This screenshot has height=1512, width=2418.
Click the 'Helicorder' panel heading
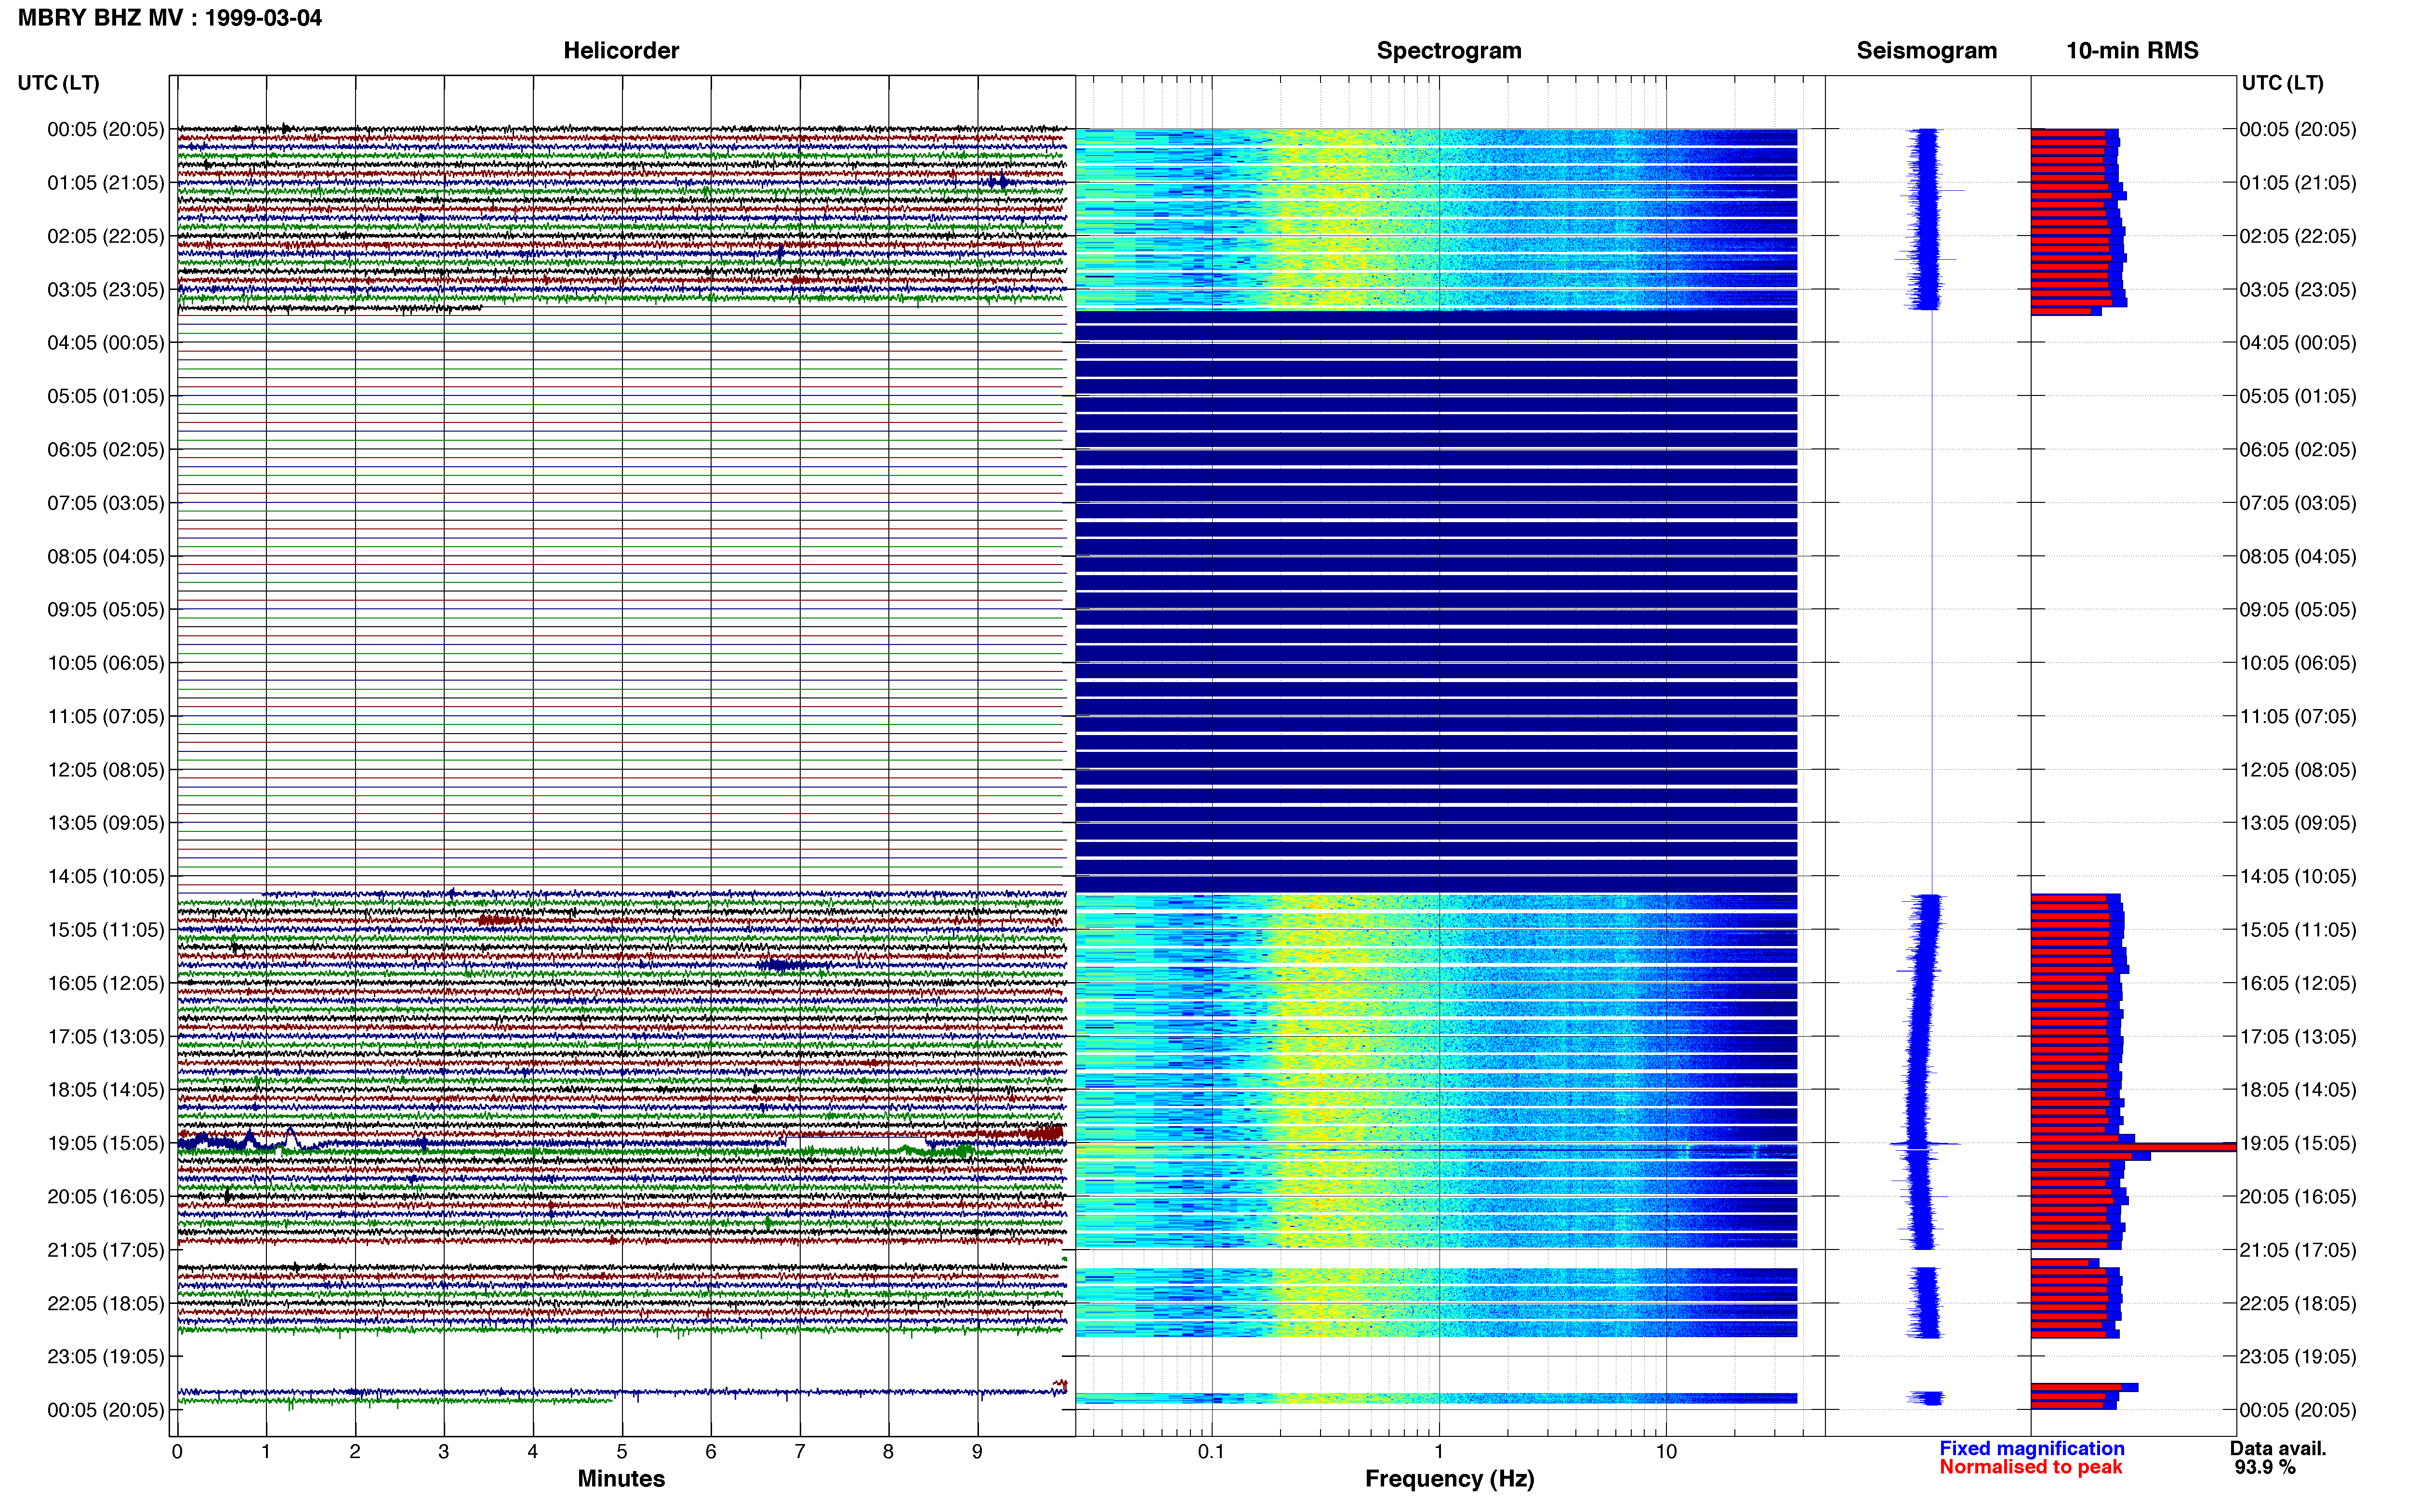[621, 50]
